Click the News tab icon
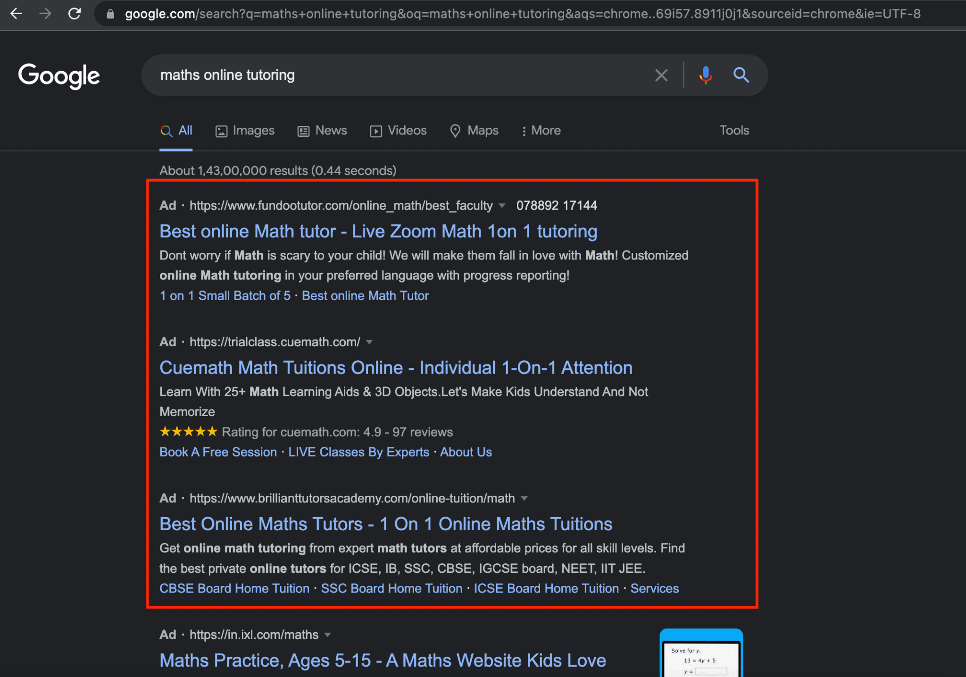This screenshot has height=677, width=966. point(303,131)
